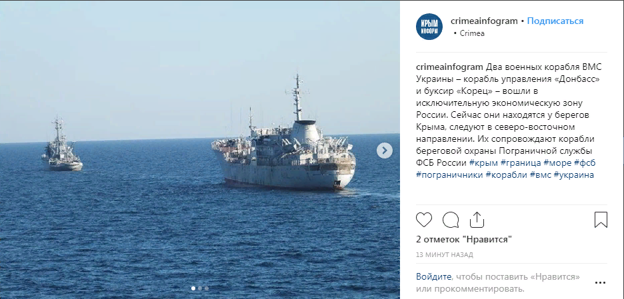Go to next photo with the arrow

[385, 150]
